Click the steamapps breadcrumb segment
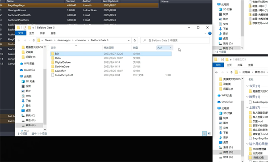This screenshot has width=268, height=162. [x=64, y=40]
